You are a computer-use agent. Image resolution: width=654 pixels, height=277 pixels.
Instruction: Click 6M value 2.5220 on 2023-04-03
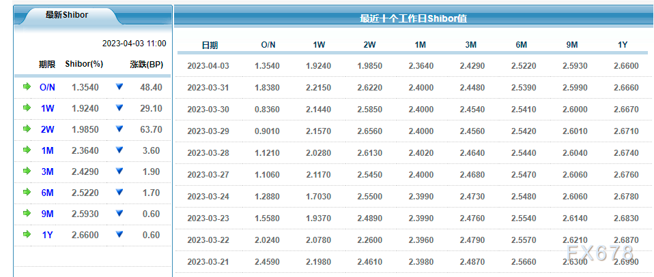pos(524,66)
